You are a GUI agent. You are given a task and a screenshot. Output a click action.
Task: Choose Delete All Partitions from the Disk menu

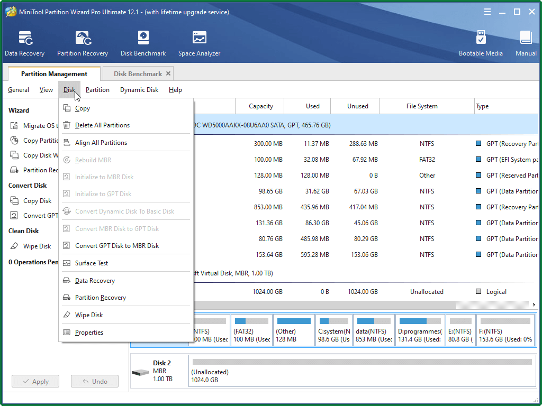126,125
